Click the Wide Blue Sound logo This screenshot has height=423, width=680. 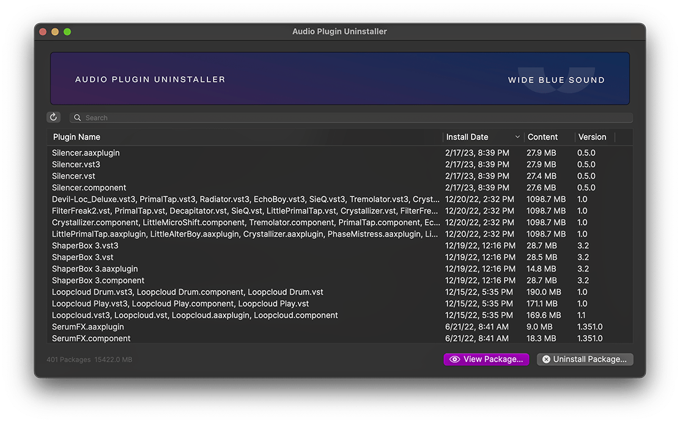(556, 80)
